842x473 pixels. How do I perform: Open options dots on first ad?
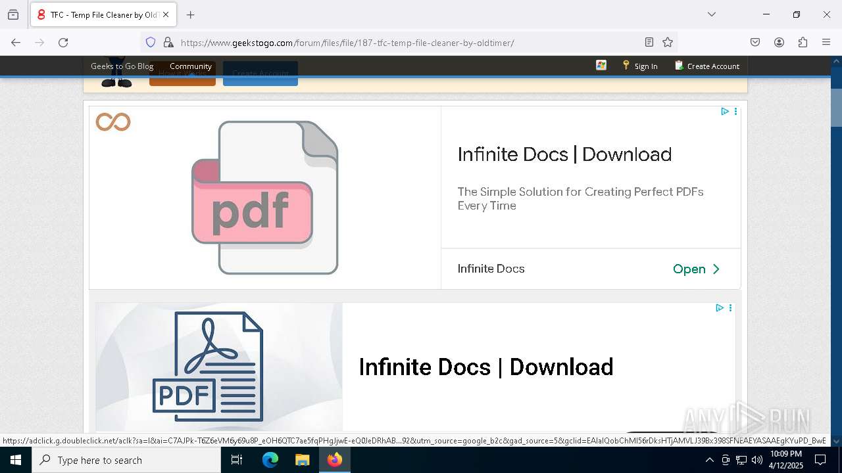click(735, 111)
